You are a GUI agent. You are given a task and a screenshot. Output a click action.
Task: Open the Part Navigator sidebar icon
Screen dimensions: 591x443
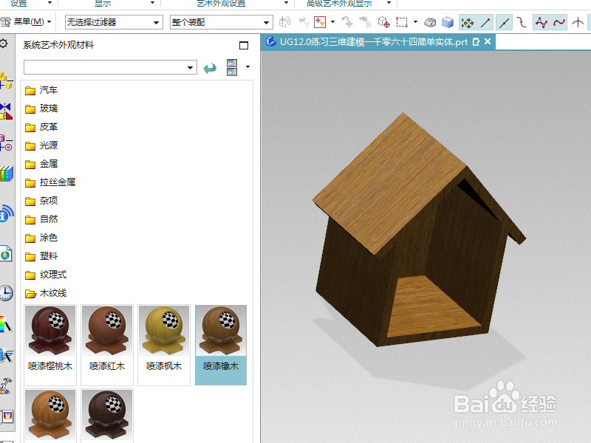6,142
